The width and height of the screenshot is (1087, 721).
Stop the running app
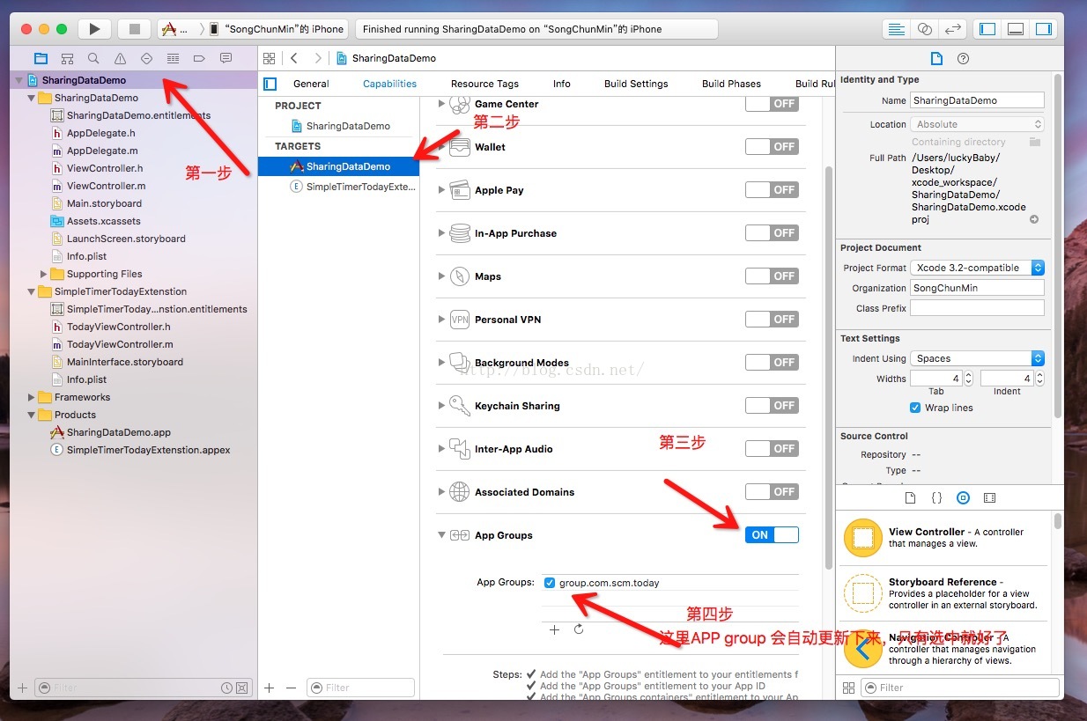click(135, 29)
